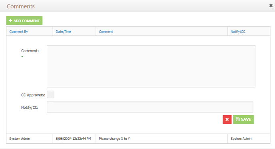This screenshot has height=149, width=275.
Task: Click the Comments dialog title
Action: pos(21,6)
